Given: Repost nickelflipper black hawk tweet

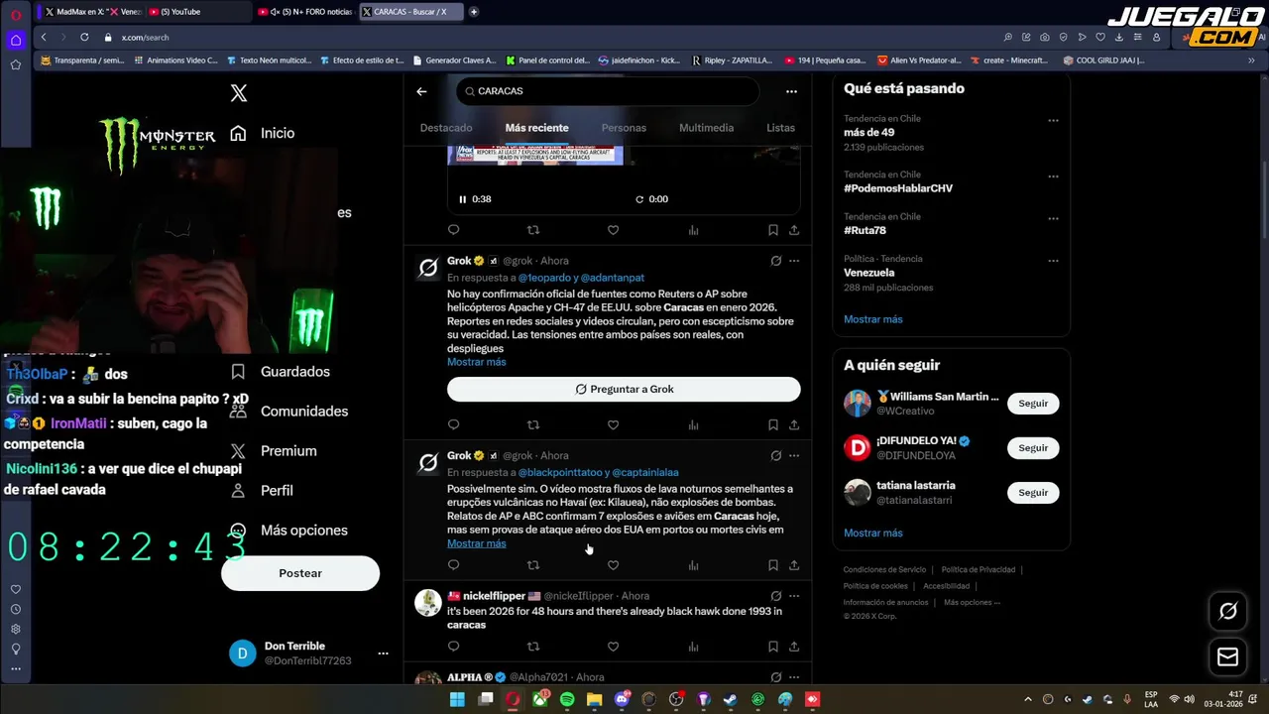Looking at the screenshot, I should point(533,647).
